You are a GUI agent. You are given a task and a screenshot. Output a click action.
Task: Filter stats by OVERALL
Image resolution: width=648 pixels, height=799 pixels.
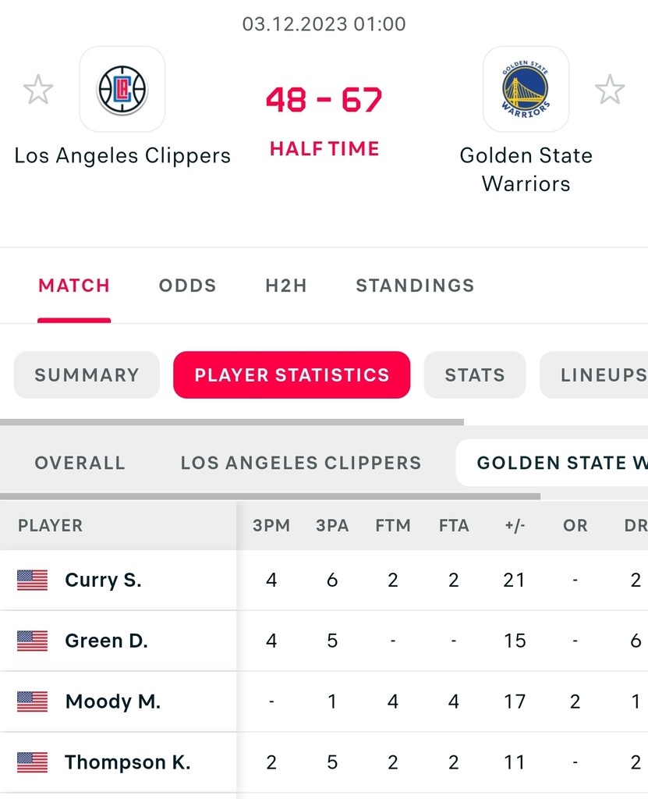(x=80, y=463)
